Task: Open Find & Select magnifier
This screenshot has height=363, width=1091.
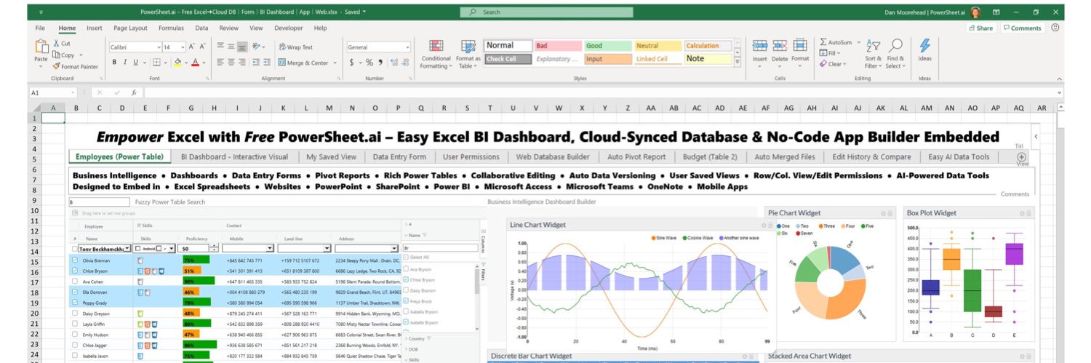Action: pyautogui.click(x=896, y=46)
